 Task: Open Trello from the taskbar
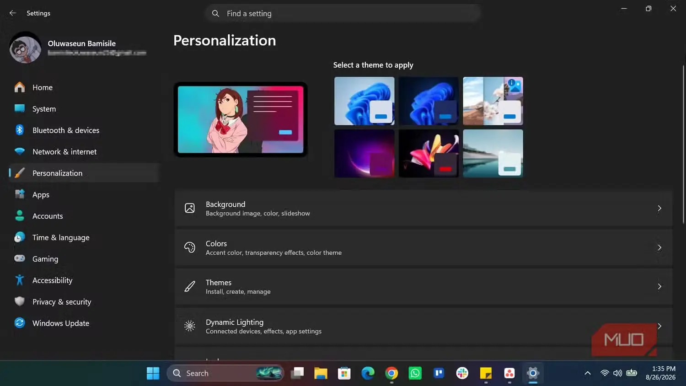pos(439,373)
